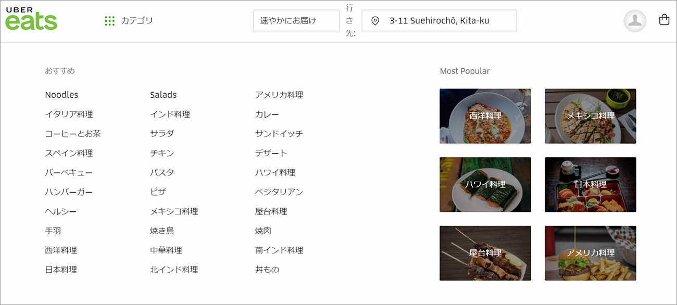Open the アメリカ料理 popular thumbnail
The width and height of the screenshot is (677, 305).
(591, 253)
